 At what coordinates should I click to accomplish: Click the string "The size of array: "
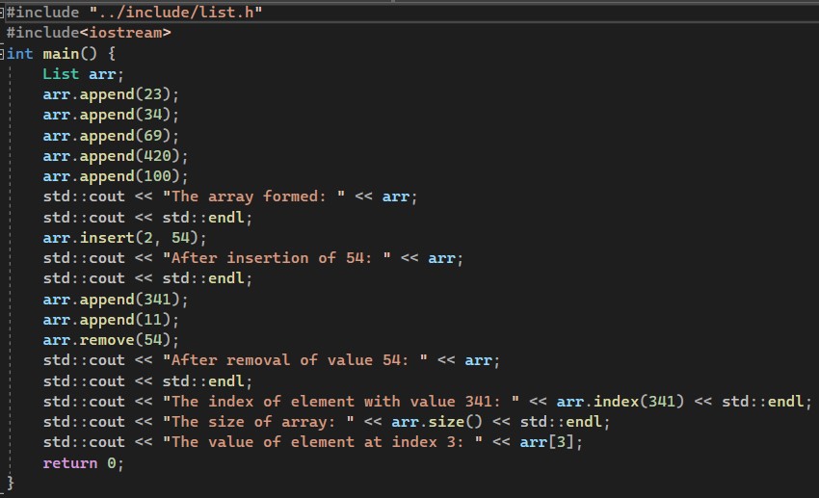point(258,422)
